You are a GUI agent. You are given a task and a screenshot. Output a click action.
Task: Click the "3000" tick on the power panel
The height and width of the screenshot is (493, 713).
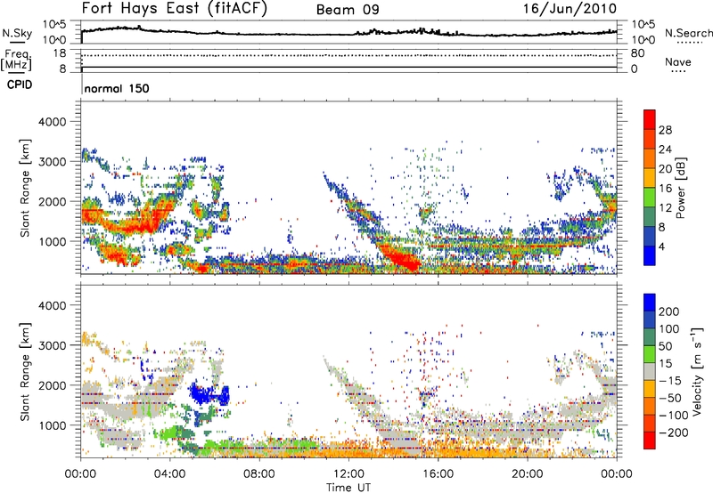[x=53, y=162]
